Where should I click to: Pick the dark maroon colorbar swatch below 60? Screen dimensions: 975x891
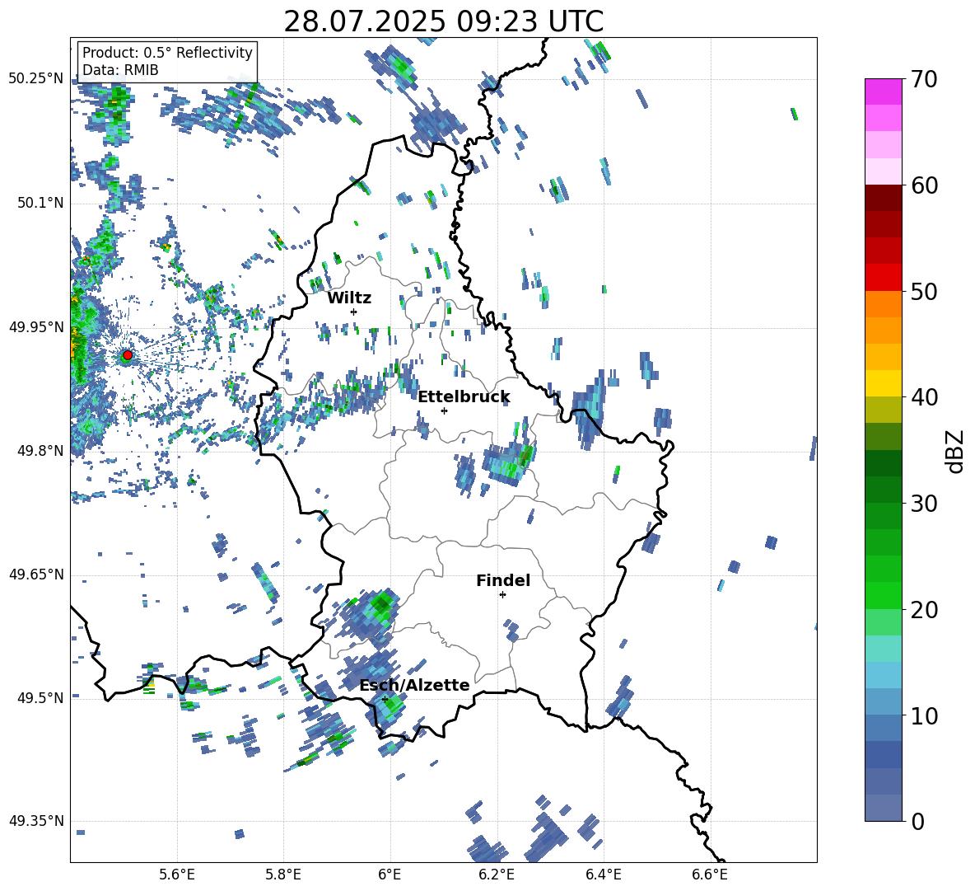pos(883,198)
